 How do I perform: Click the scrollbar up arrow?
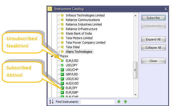click(x=136, y=16)
